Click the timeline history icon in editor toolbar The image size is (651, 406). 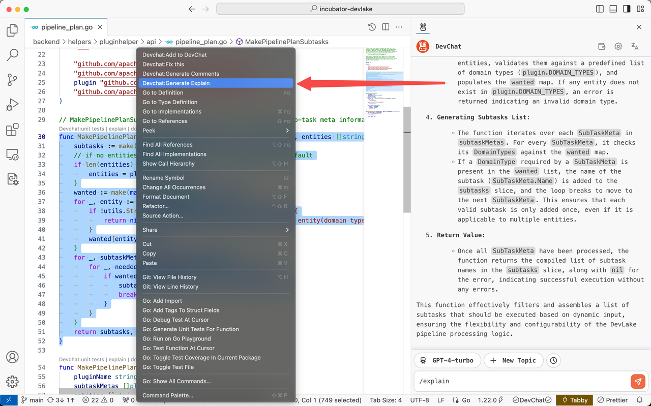[x=372, y=27]
